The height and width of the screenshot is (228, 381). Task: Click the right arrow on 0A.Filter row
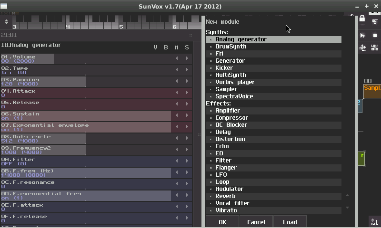click(187, 161)
